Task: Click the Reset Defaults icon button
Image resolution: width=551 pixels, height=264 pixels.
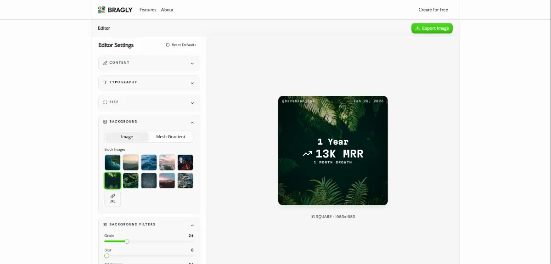Action: [x=168, y=45]
